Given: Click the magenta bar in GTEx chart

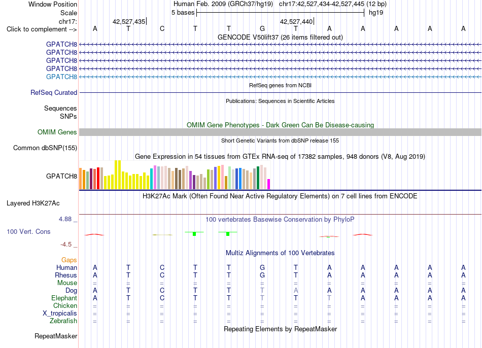Looking at the screenshot, I should (x=269, y=184).
